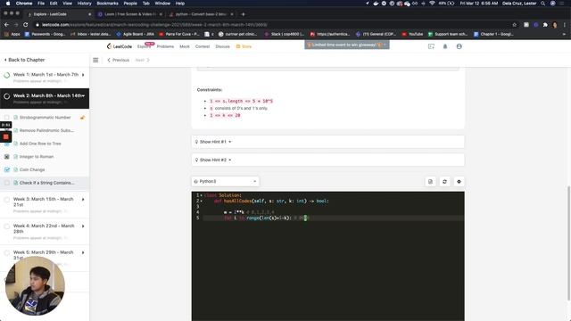This screenshot has width=571, height=321.
Task: Open a new tab with plus button
Action: (243, 14)
